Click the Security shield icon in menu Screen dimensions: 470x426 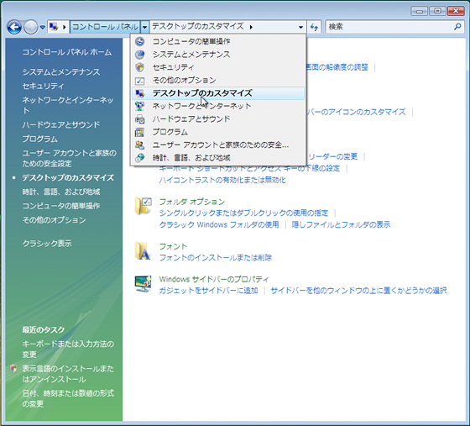[x=139, y=67]
